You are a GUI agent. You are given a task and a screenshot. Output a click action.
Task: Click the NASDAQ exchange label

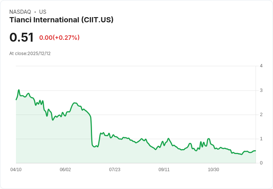pos(20,12)
